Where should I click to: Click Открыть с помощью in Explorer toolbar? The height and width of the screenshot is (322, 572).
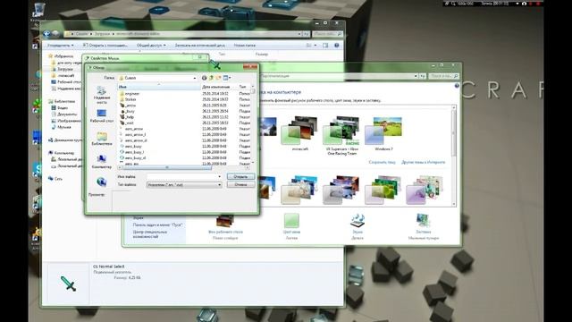105,46
